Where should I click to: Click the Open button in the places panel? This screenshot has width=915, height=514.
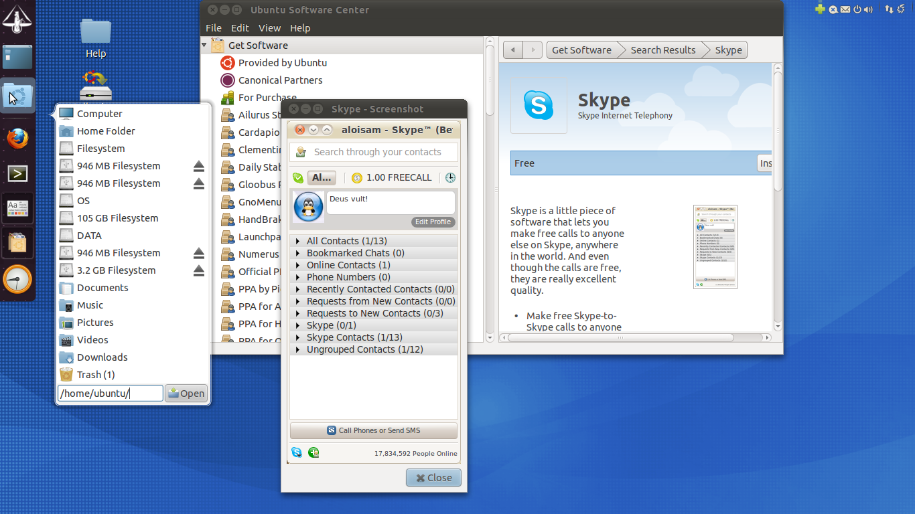(186, 393)
